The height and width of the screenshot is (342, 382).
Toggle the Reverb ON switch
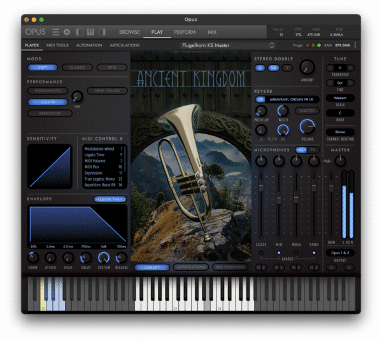pos(260,99)
